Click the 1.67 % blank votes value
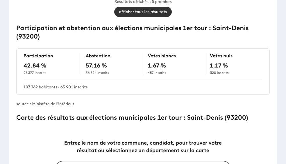Screen dimensions: 286x164 click(157, 65)
